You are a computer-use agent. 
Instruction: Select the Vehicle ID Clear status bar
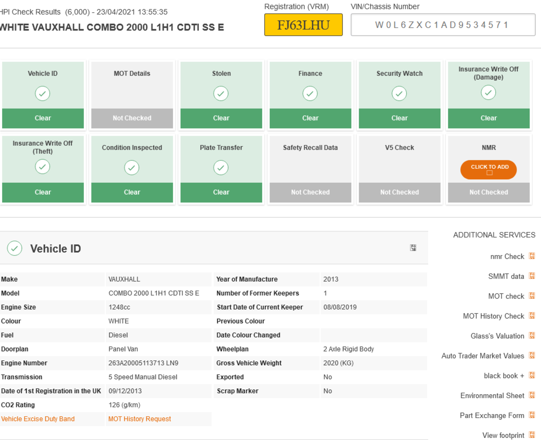[43, 118]
